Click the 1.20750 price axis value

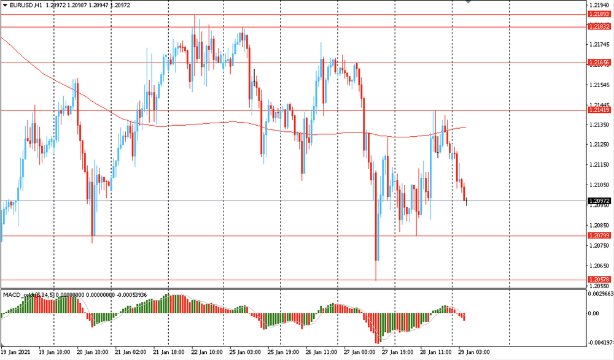[x=599, y=246]
